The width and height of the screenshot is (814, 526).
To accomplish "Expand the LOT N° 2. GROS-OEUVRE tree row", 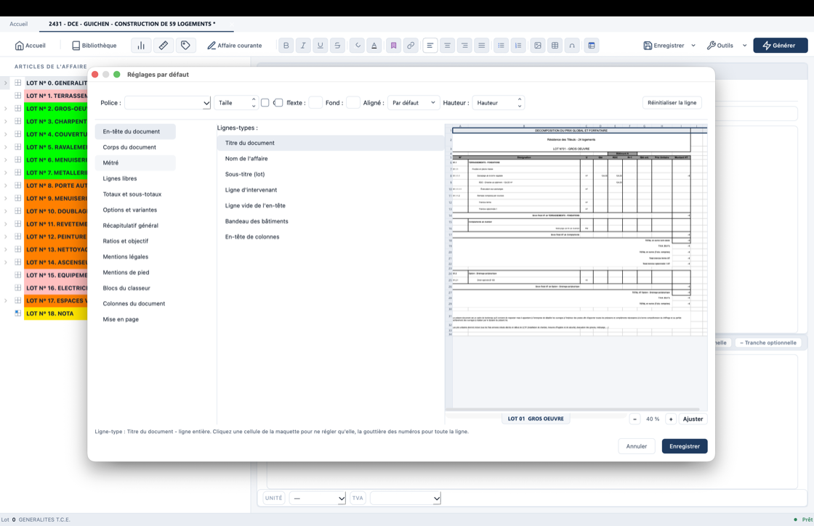I will click(6, 108).
